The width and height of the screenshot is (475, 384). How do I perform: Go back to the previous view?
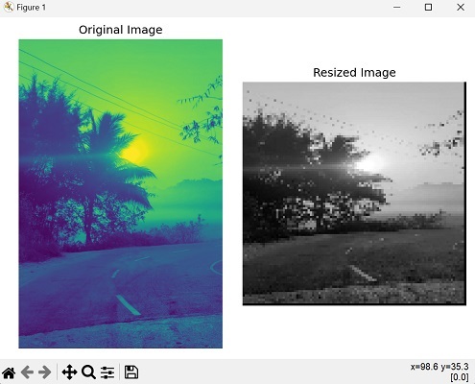click(27, 372)
